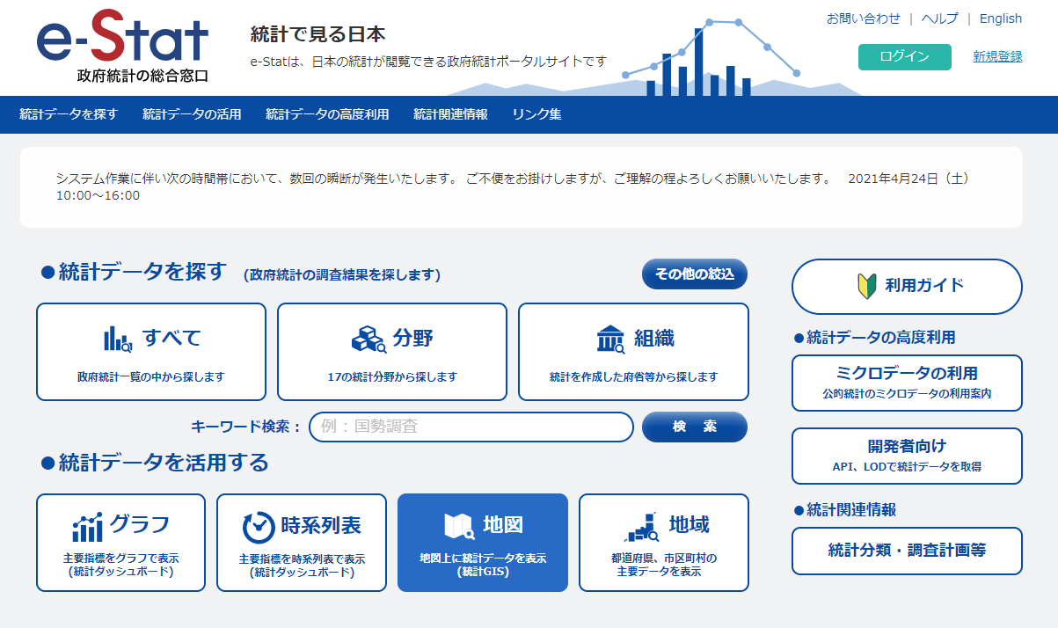Image resolution: width=1058 pixels, height=628 pixels.
Task: Open 統計関連情報 in navigation bar
Action: 450,114
